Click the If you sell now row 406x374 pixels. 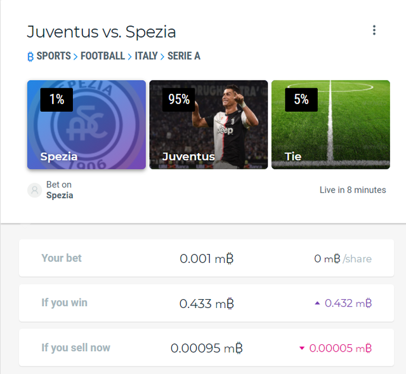(x=206, y=348)
